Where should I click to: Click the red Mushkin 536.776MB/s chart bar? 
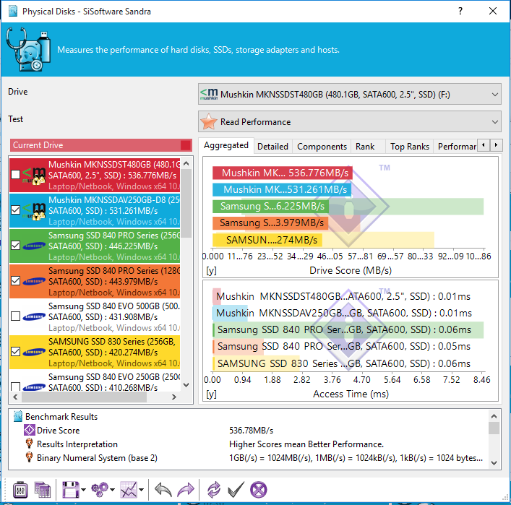[x=282, y=173]
